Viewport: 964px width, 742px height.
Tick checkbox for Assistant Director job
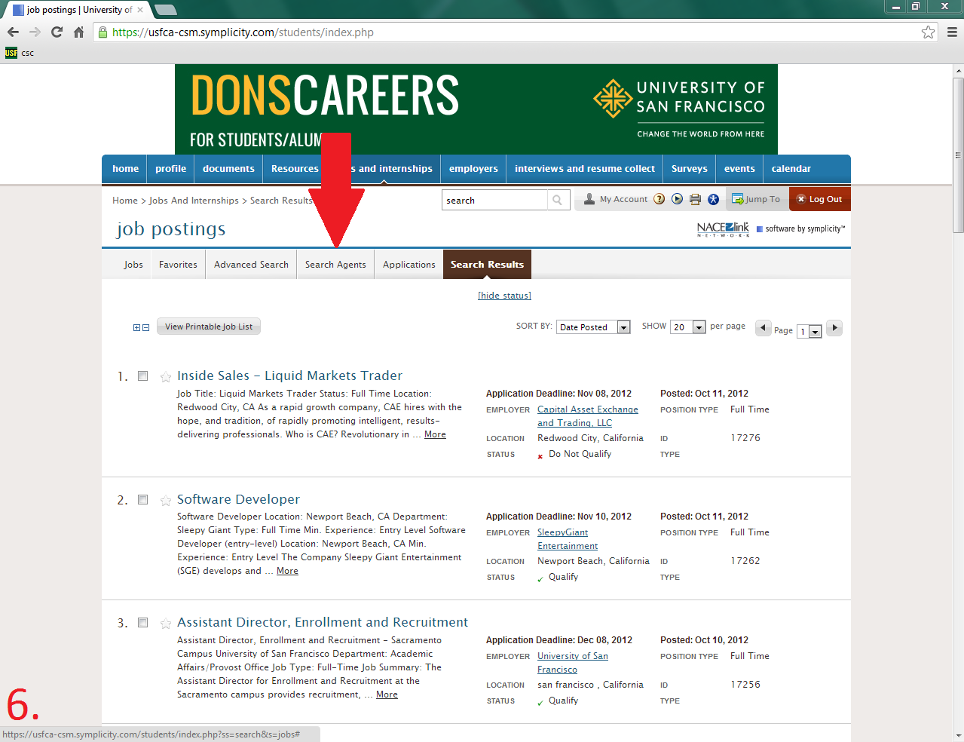click(142, 623)
